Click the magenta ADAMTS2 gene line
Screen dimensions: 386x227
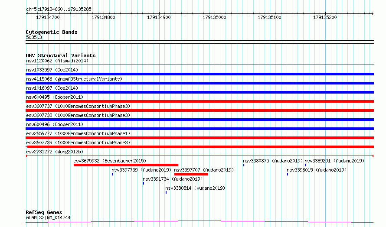point(200,222)
